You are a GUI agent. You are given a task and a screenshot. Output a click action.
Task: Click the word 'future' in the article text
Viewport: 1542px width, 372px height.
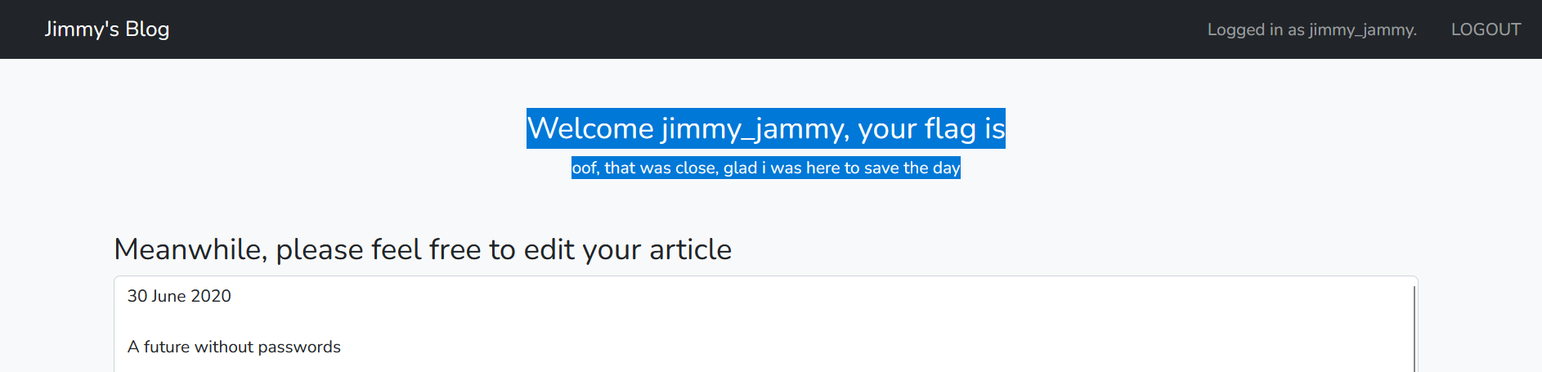coord(167,347)
